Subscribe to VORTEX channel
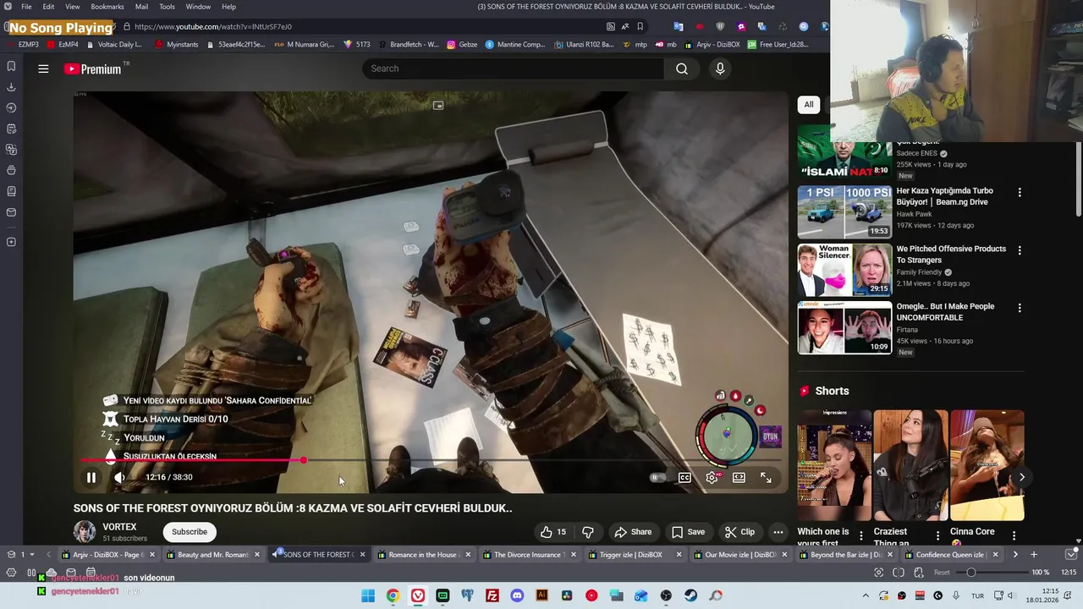The image size is (1083, 609). tap(190, 532)
